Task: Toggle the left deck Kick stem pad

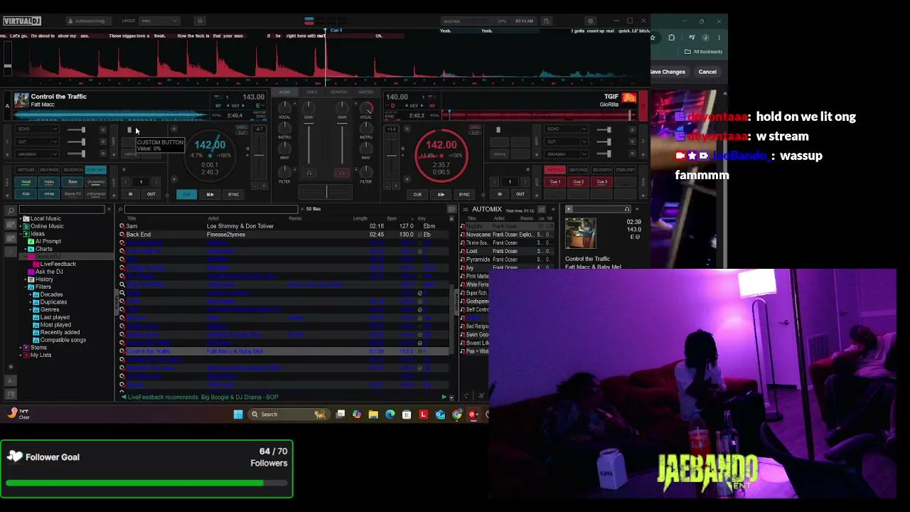Action: pos(26,194)
